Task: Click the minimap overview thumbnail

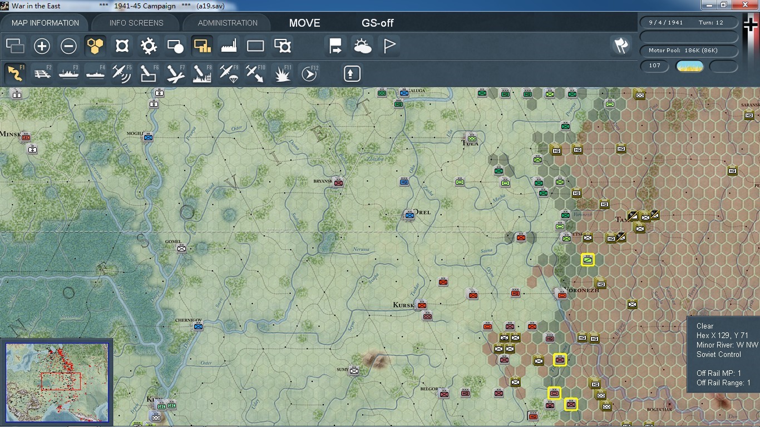Action: (57, 382)
